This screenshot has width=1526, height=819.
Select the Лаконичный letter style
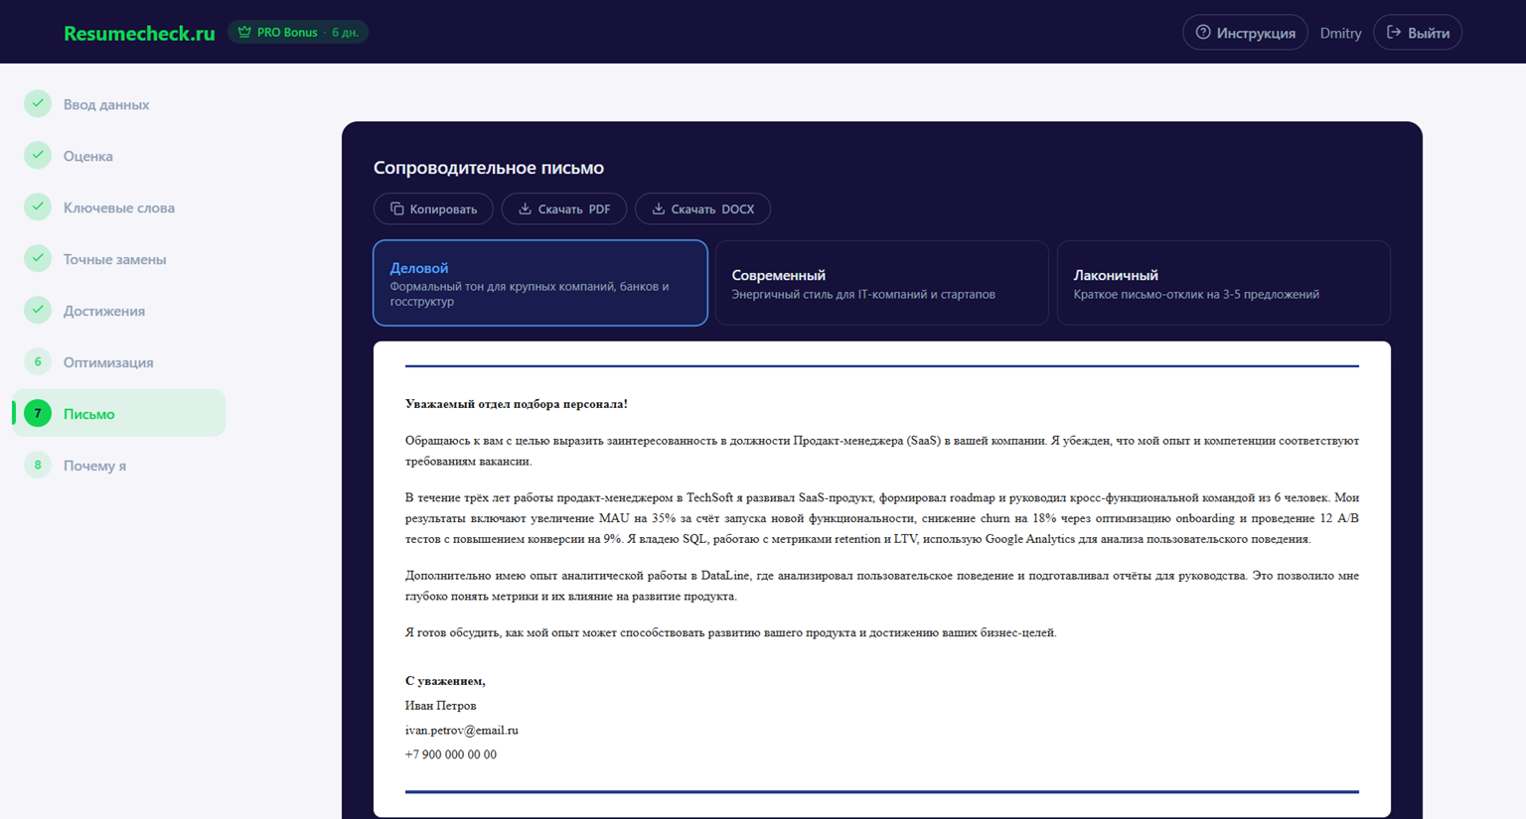pyautogui.click(x=1223, y=282)
